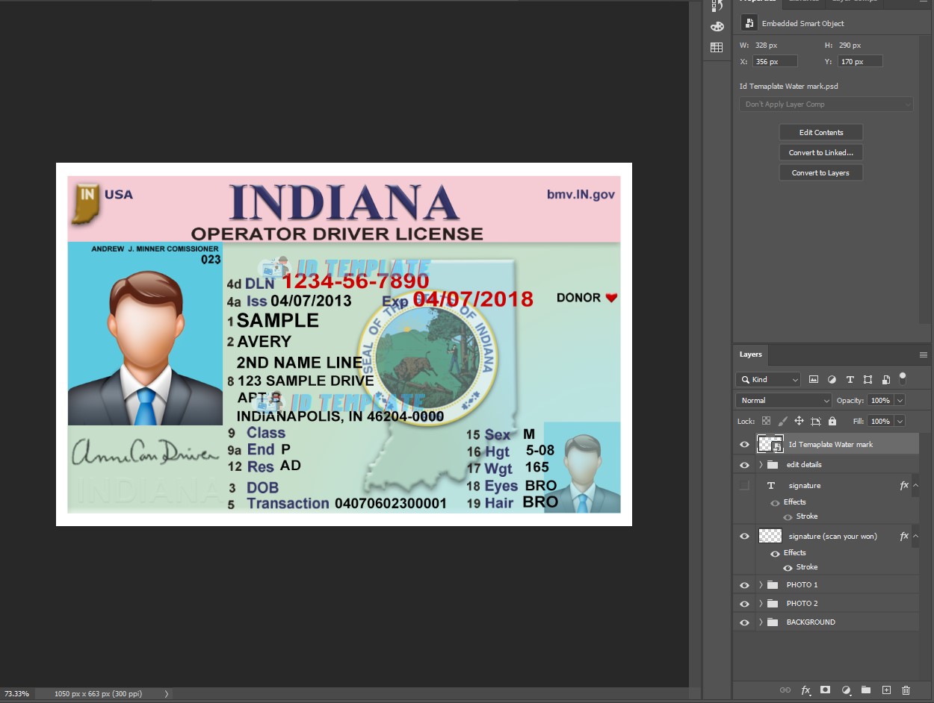Toggle Effects visibility on signature text layer

click(775, 502)
